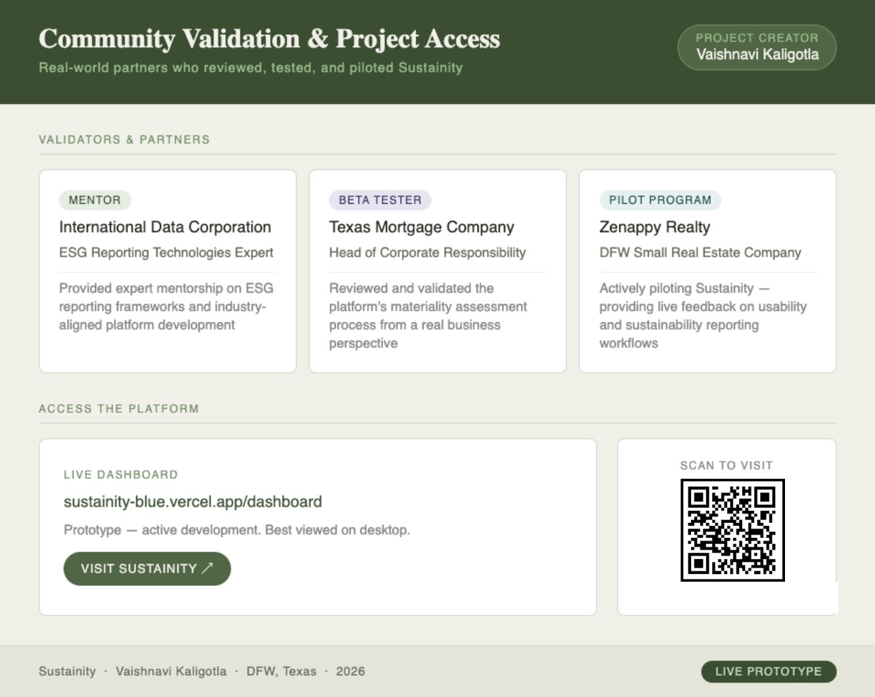
Task: Click the arrow icon on Visit Sustainity
Action: (x=208, y=568)
